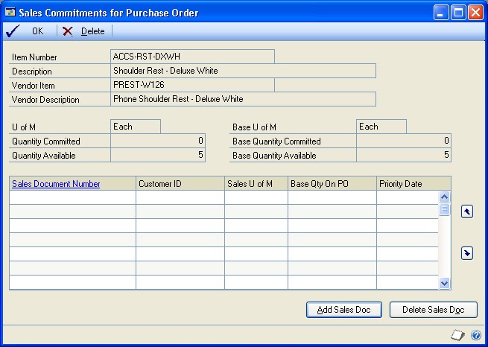Click the Base Quantity Committed label
Screen dimensions: 488x347
276,141
